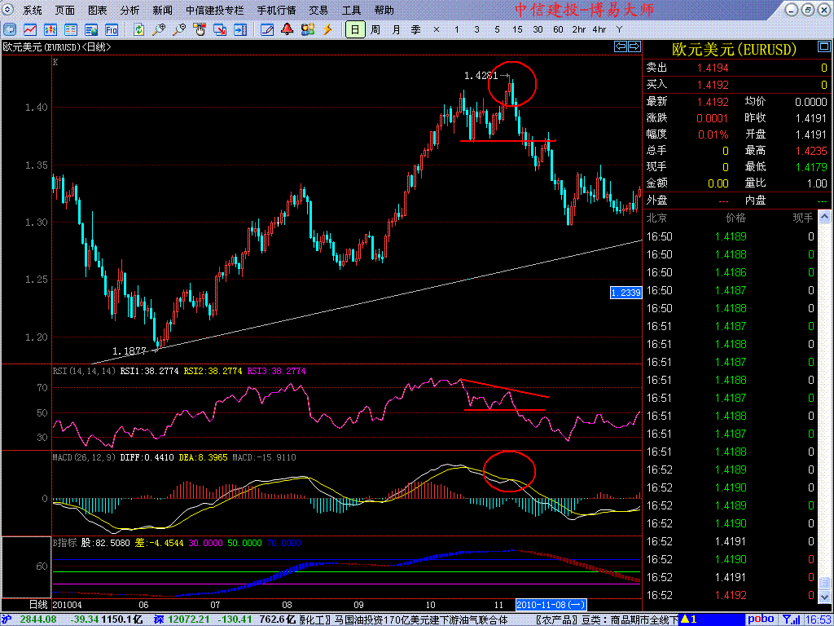Open the 帮助 menu
834x626 pixels.
(384, 10)
